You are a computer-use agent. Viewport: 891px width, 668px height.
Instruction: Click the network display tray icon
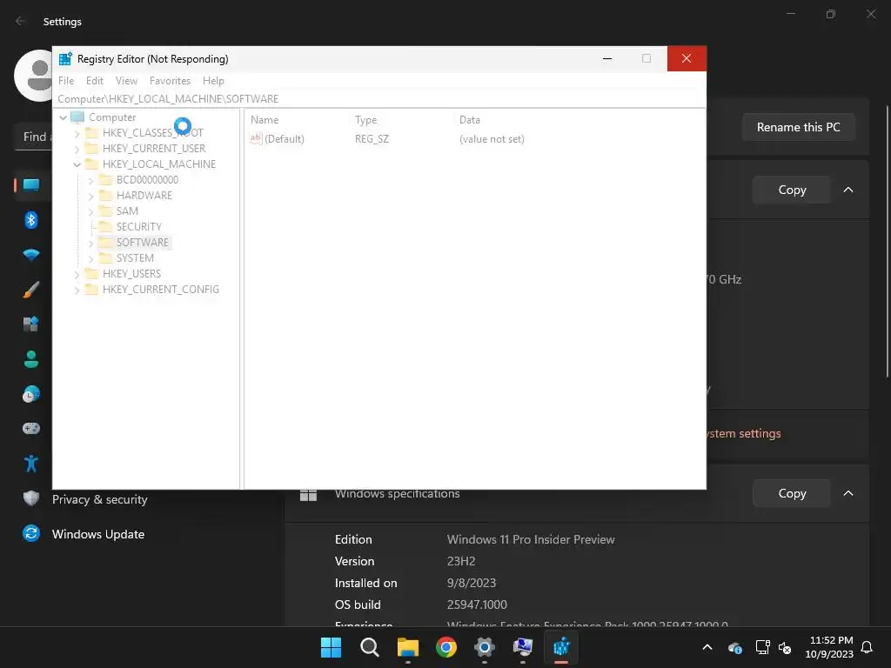pos(762,647)
